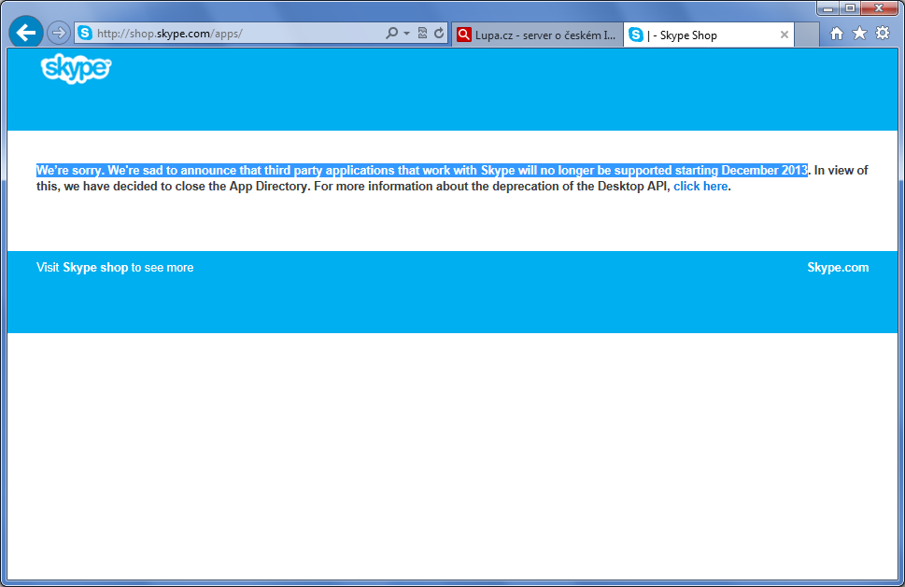Screen dimensions: 905x587
Task: Click the browser Forward arrow button
Action: 58,33
